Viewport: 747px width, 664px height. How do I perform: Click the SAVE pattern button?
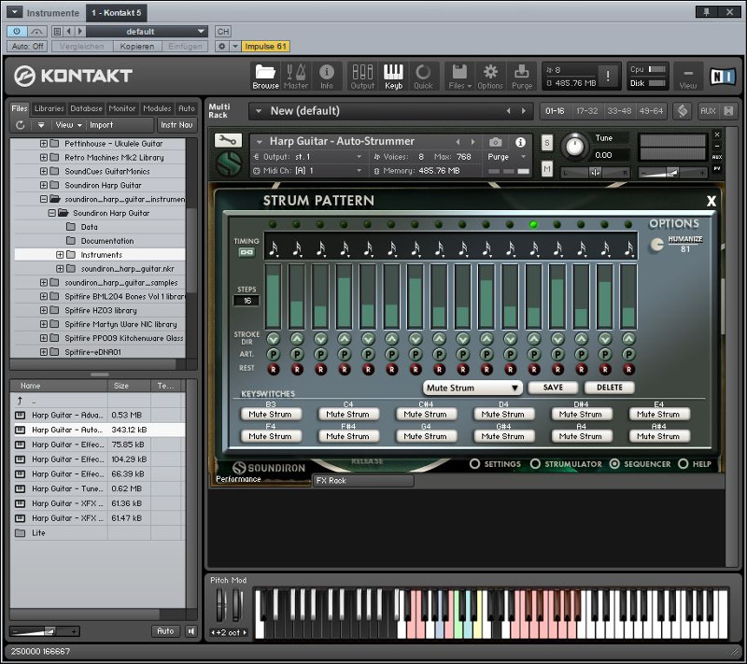click(553, 388)
